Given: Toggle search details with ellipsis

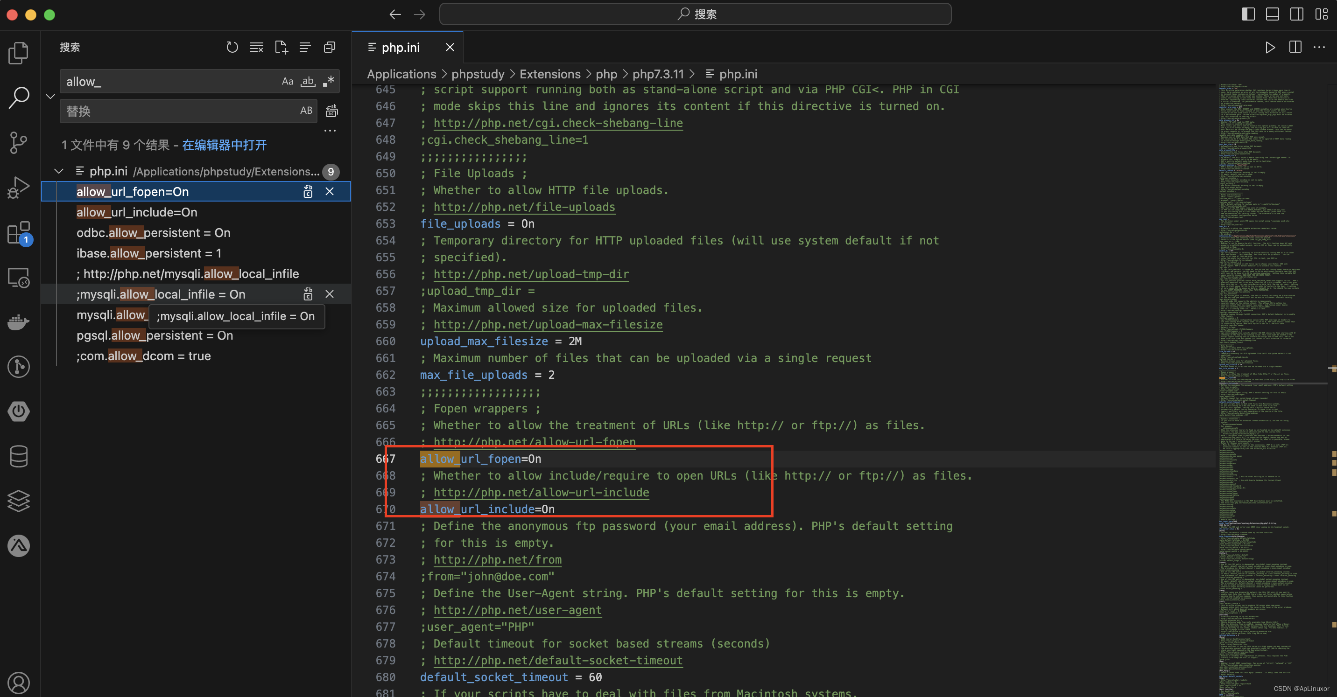Looking at the screenshot, I should coord(330,131).
